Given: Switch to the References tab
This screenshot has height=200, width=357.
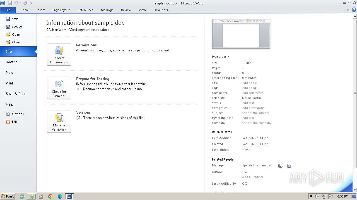Looking at the screenshot, I should coord(85,10).
